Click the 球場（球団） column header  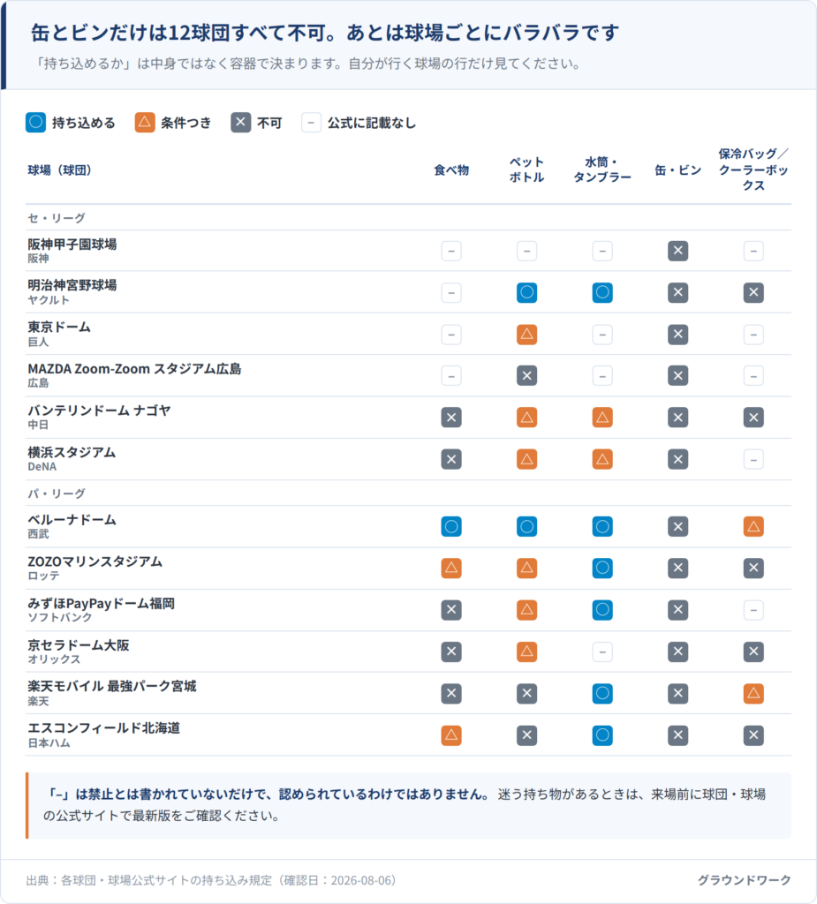click(x=60, y=170)
